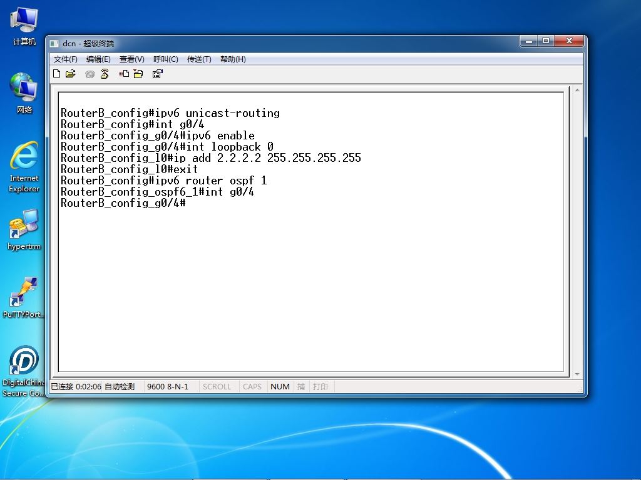Click the SCROLL status indicator
This screenshot has height=480, width=641.
click(217, 386)
